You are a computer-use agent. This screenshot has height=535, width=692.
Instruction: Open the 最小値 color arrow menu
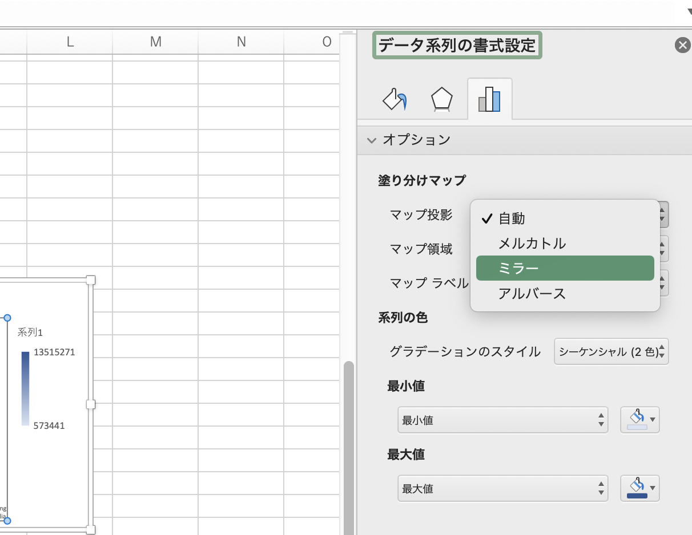[653, 420]
